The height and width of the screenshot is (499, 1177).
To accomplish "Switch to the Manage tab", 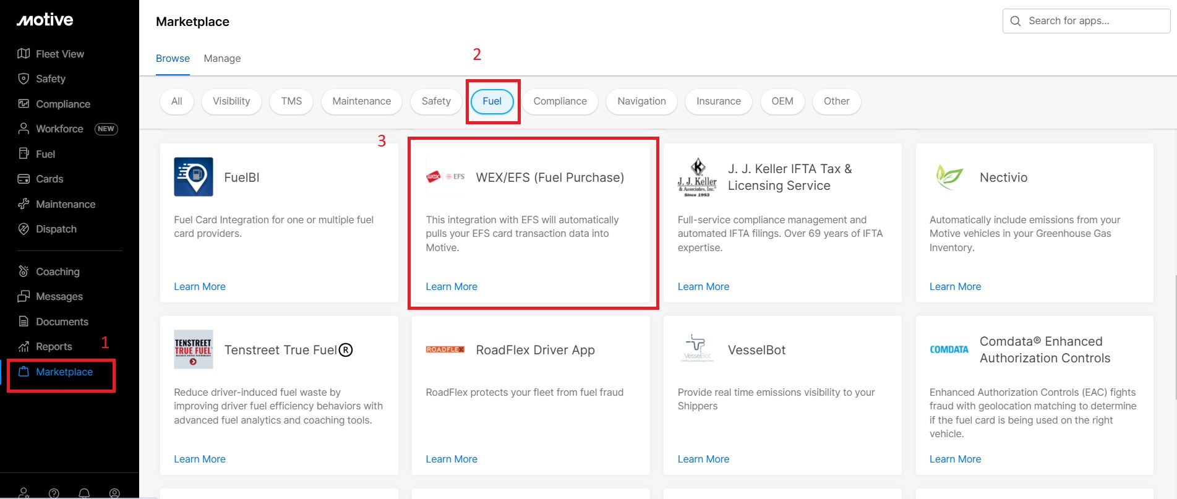I will (222, 59).
